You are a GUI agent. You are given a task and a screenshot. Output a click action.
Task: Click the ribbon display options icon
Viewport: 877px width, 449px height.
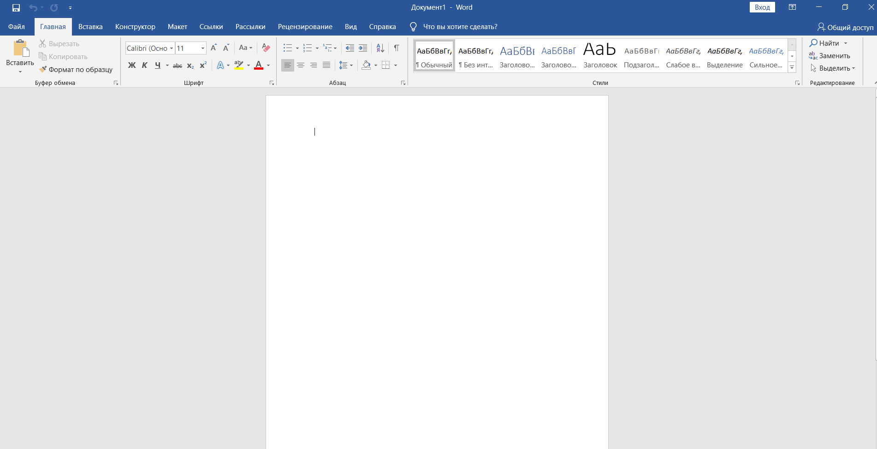pos(792,7)
